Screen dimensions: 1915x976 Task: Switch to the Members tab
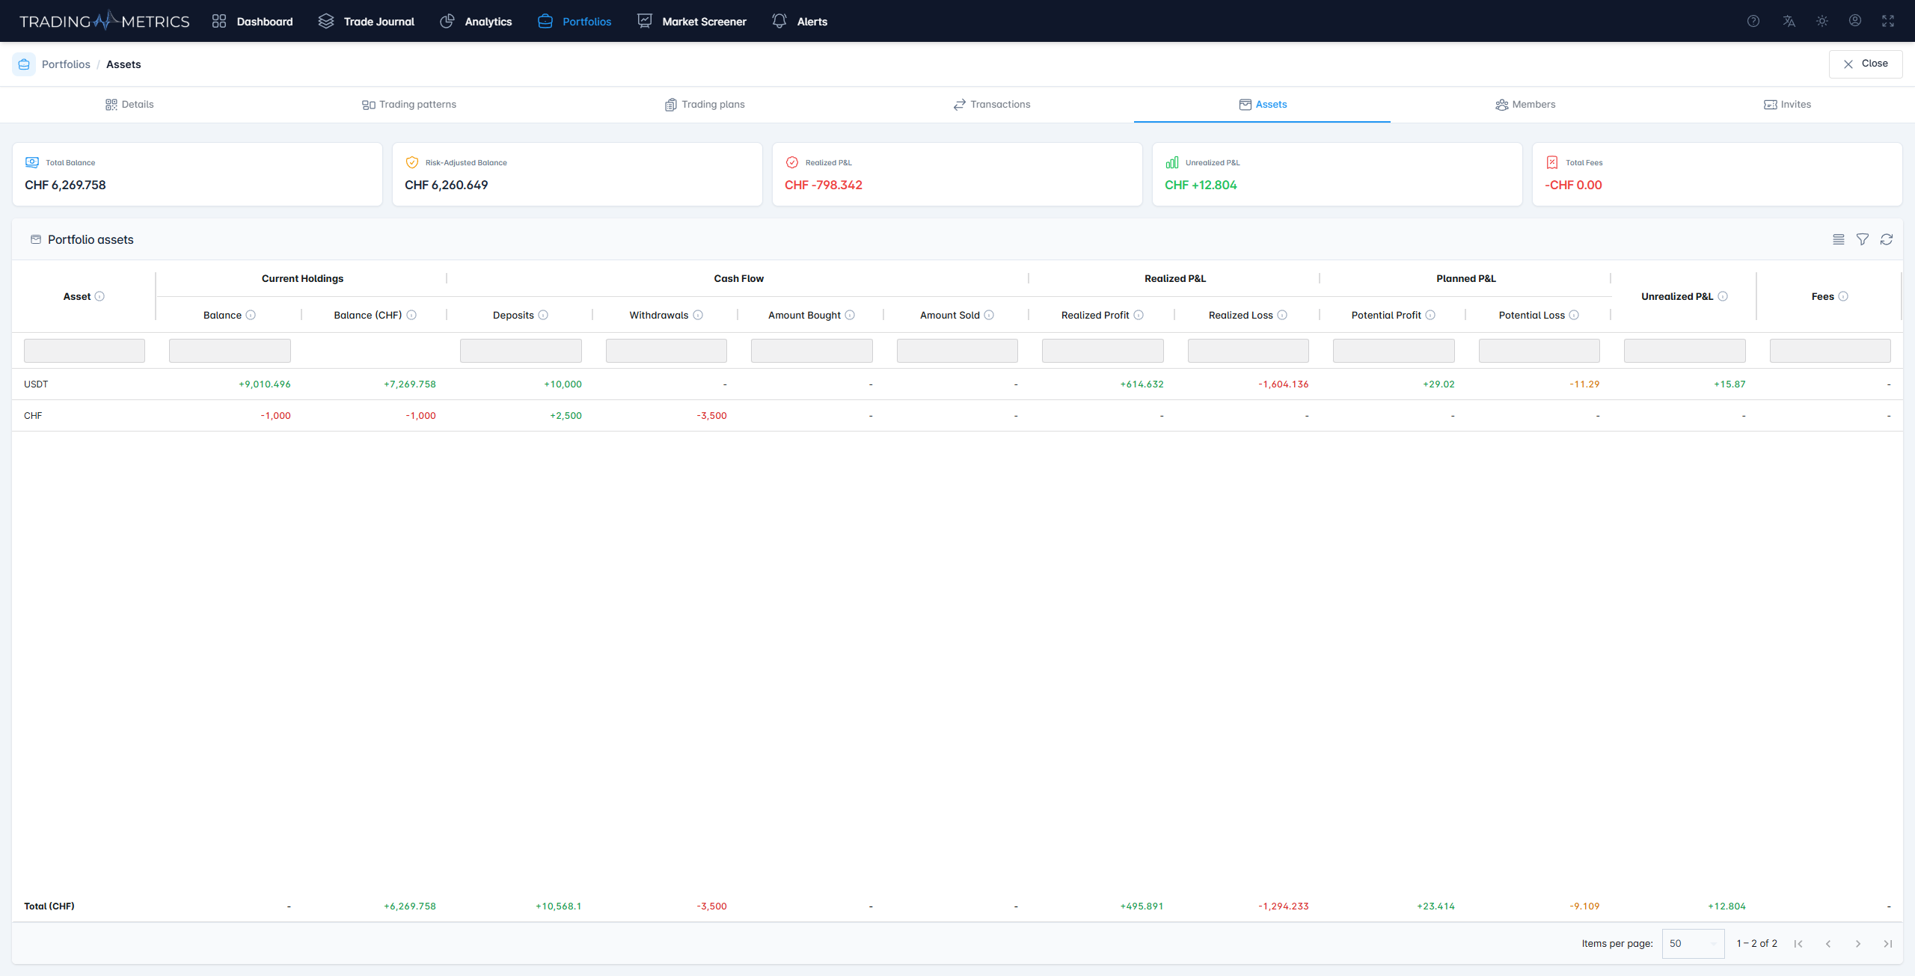1525,105
